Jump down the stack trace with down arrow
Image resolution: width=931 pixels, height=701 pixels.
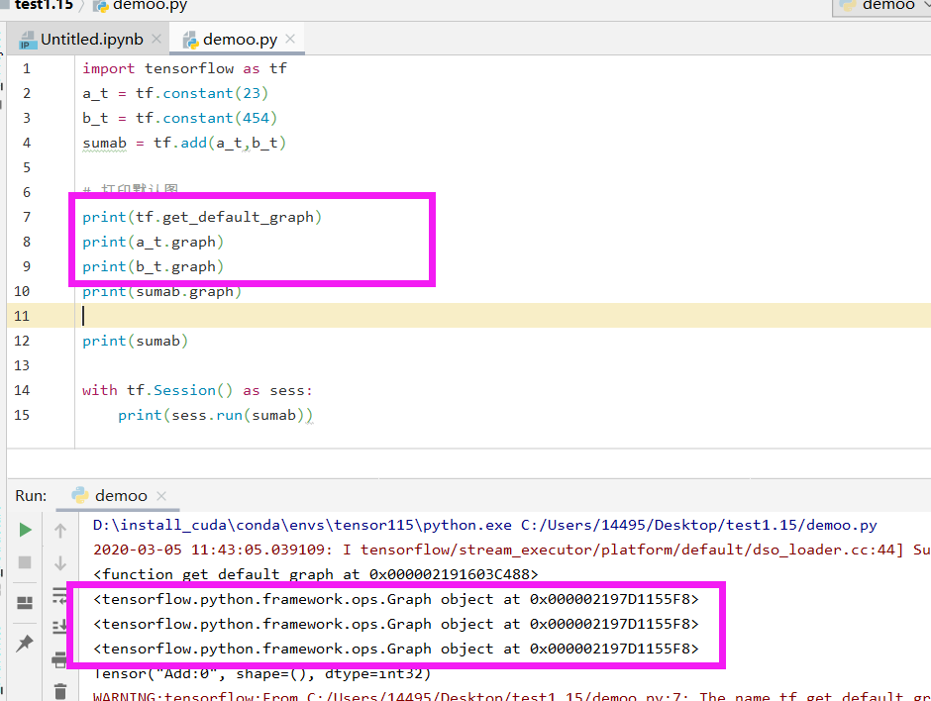point(60,562)
